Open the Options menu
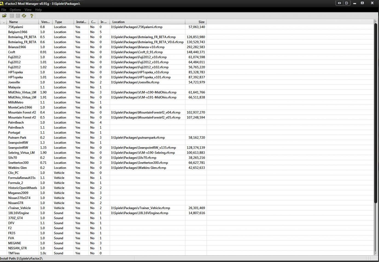 15,10
